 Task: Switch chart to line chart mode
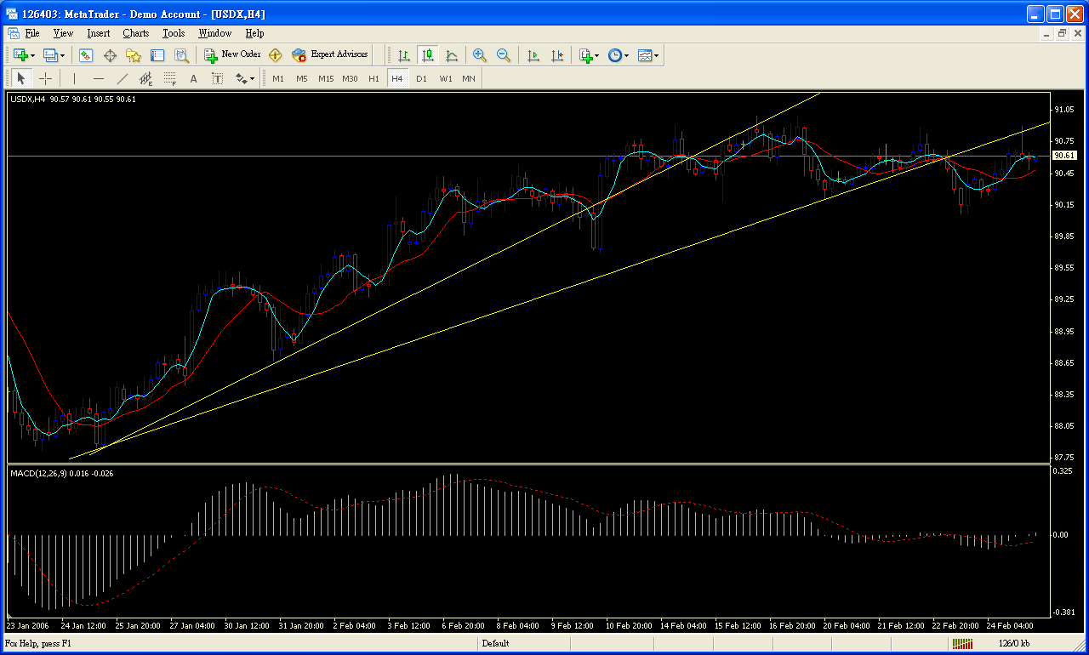tap(452, 55)
